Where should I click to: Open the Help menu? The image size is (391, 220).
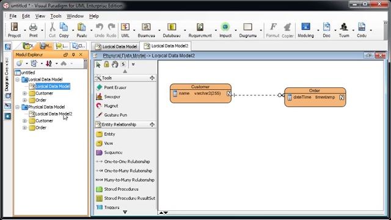point(94,16)
